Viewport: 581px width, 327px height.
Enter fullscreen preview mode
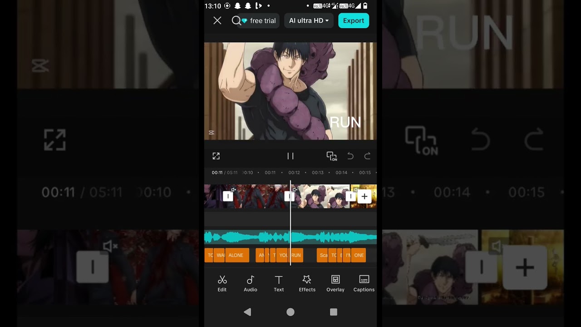point(216,156)
